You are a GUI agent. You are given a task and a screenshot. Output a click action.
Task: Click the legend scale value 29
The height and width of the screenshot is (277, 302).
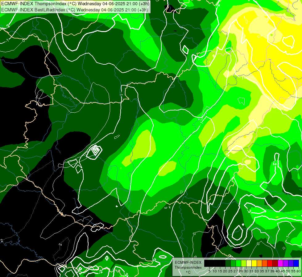(x=241, y=271)
